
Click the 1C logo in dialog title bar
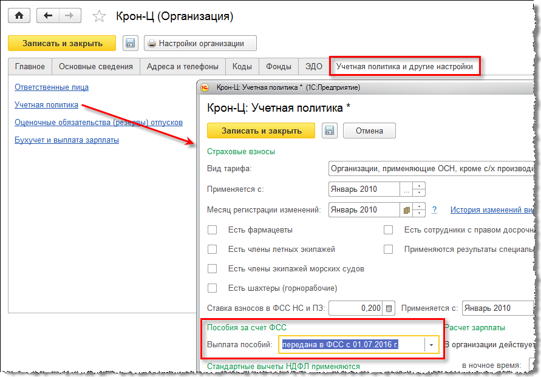pyautogui.click(x=205, y=87)
